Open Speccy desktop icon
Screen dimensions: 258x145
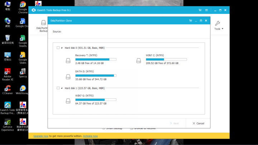pyautogui.click(x=23, y=73)
